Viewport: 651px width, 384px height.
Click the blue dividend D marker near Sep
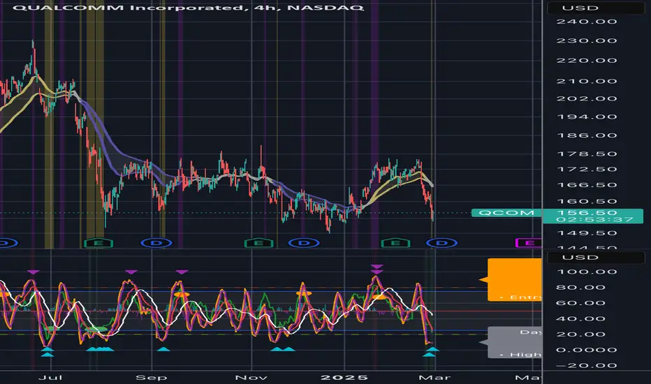pos(156,243)
